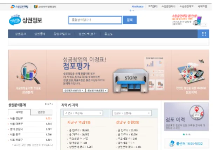Open the right region dropdown showing 논현2동
The width and height of the screenshot is (213, 150).
pyautogui.click(x=132, y=113)
